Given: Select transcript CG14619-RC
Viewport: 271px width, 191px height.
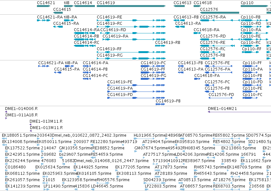Looking at the screenshot, I should (x=110, y=24).
